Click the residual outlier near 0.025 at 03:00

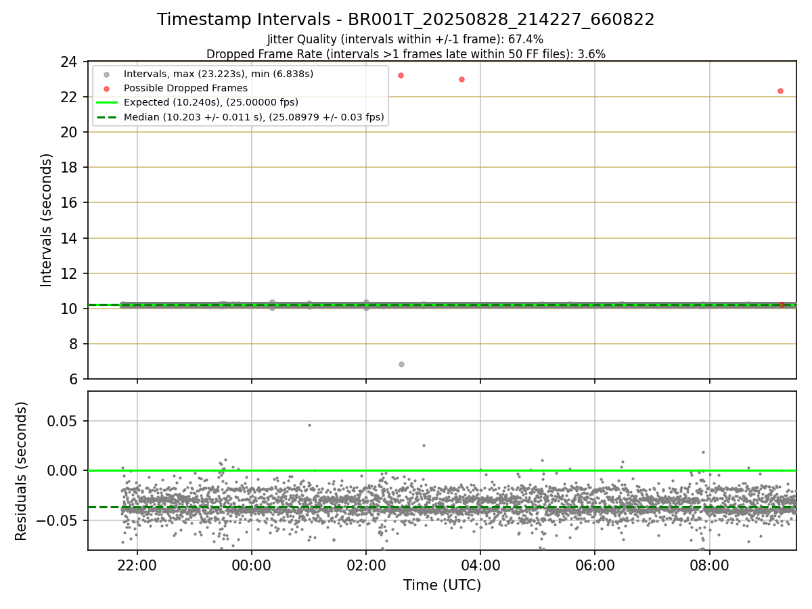tap(424, 445)
